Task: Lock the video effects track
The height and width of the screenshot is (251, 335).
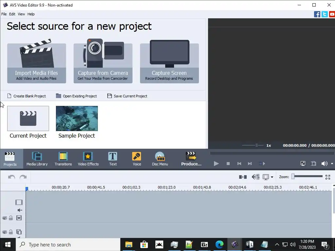Action: [x=11, y=218]
